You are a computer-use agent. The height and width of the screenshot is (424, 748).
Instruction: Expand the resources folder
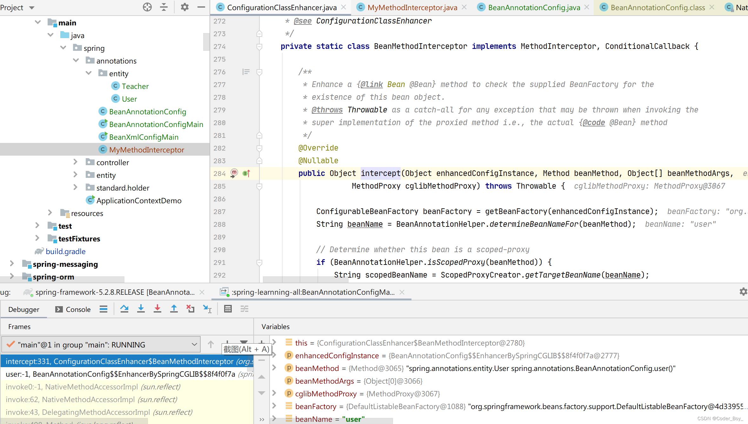(50, 213)
